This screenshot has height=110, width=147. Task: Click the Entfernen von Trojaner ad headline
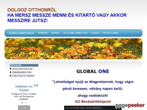tap(24, 88)
